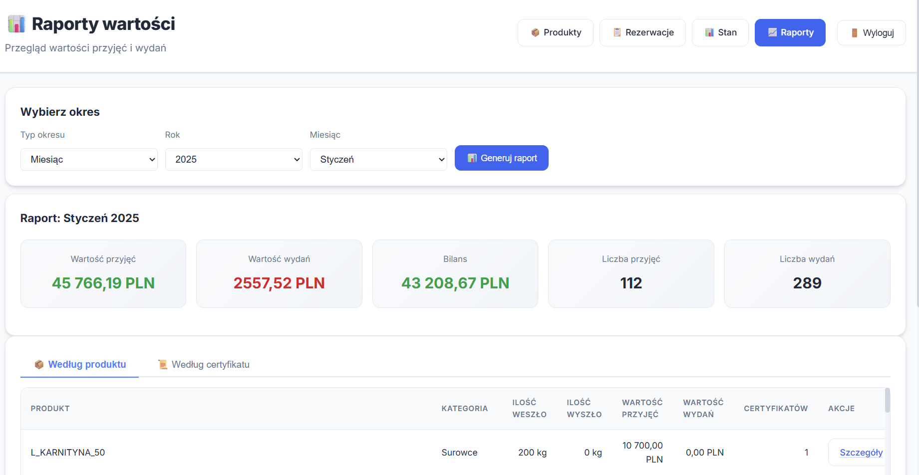Click the graph icon on Raporty button

pyautogui.click(x=772, y=32)
